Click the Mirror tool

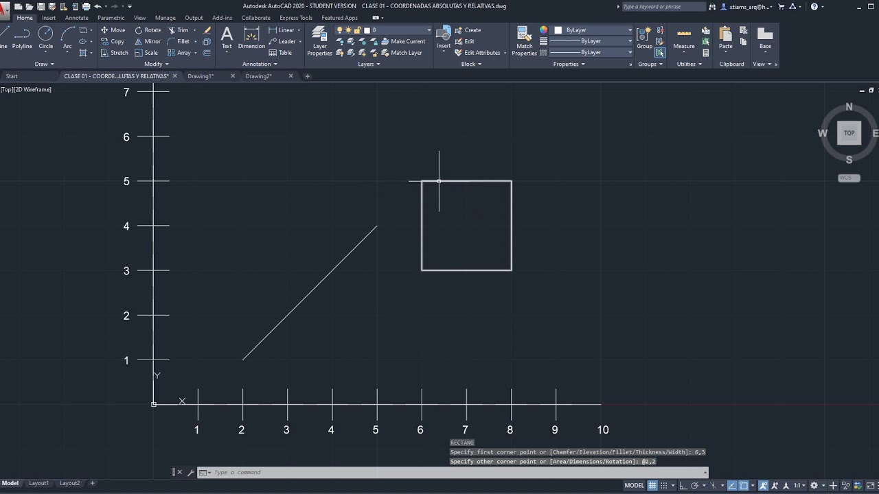pos(147,41)
